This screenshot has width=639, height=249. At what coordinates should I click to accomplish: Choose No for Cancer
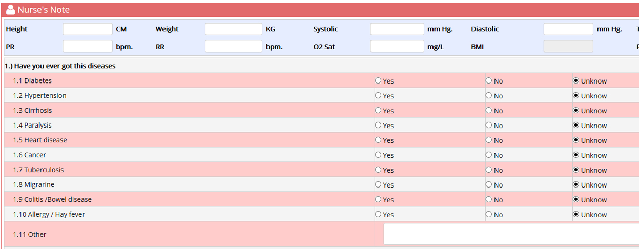(x=488, y=155)
